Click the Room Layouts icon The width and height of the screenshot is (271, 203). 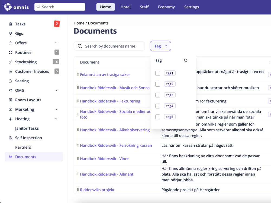click(x=10, y=100)
